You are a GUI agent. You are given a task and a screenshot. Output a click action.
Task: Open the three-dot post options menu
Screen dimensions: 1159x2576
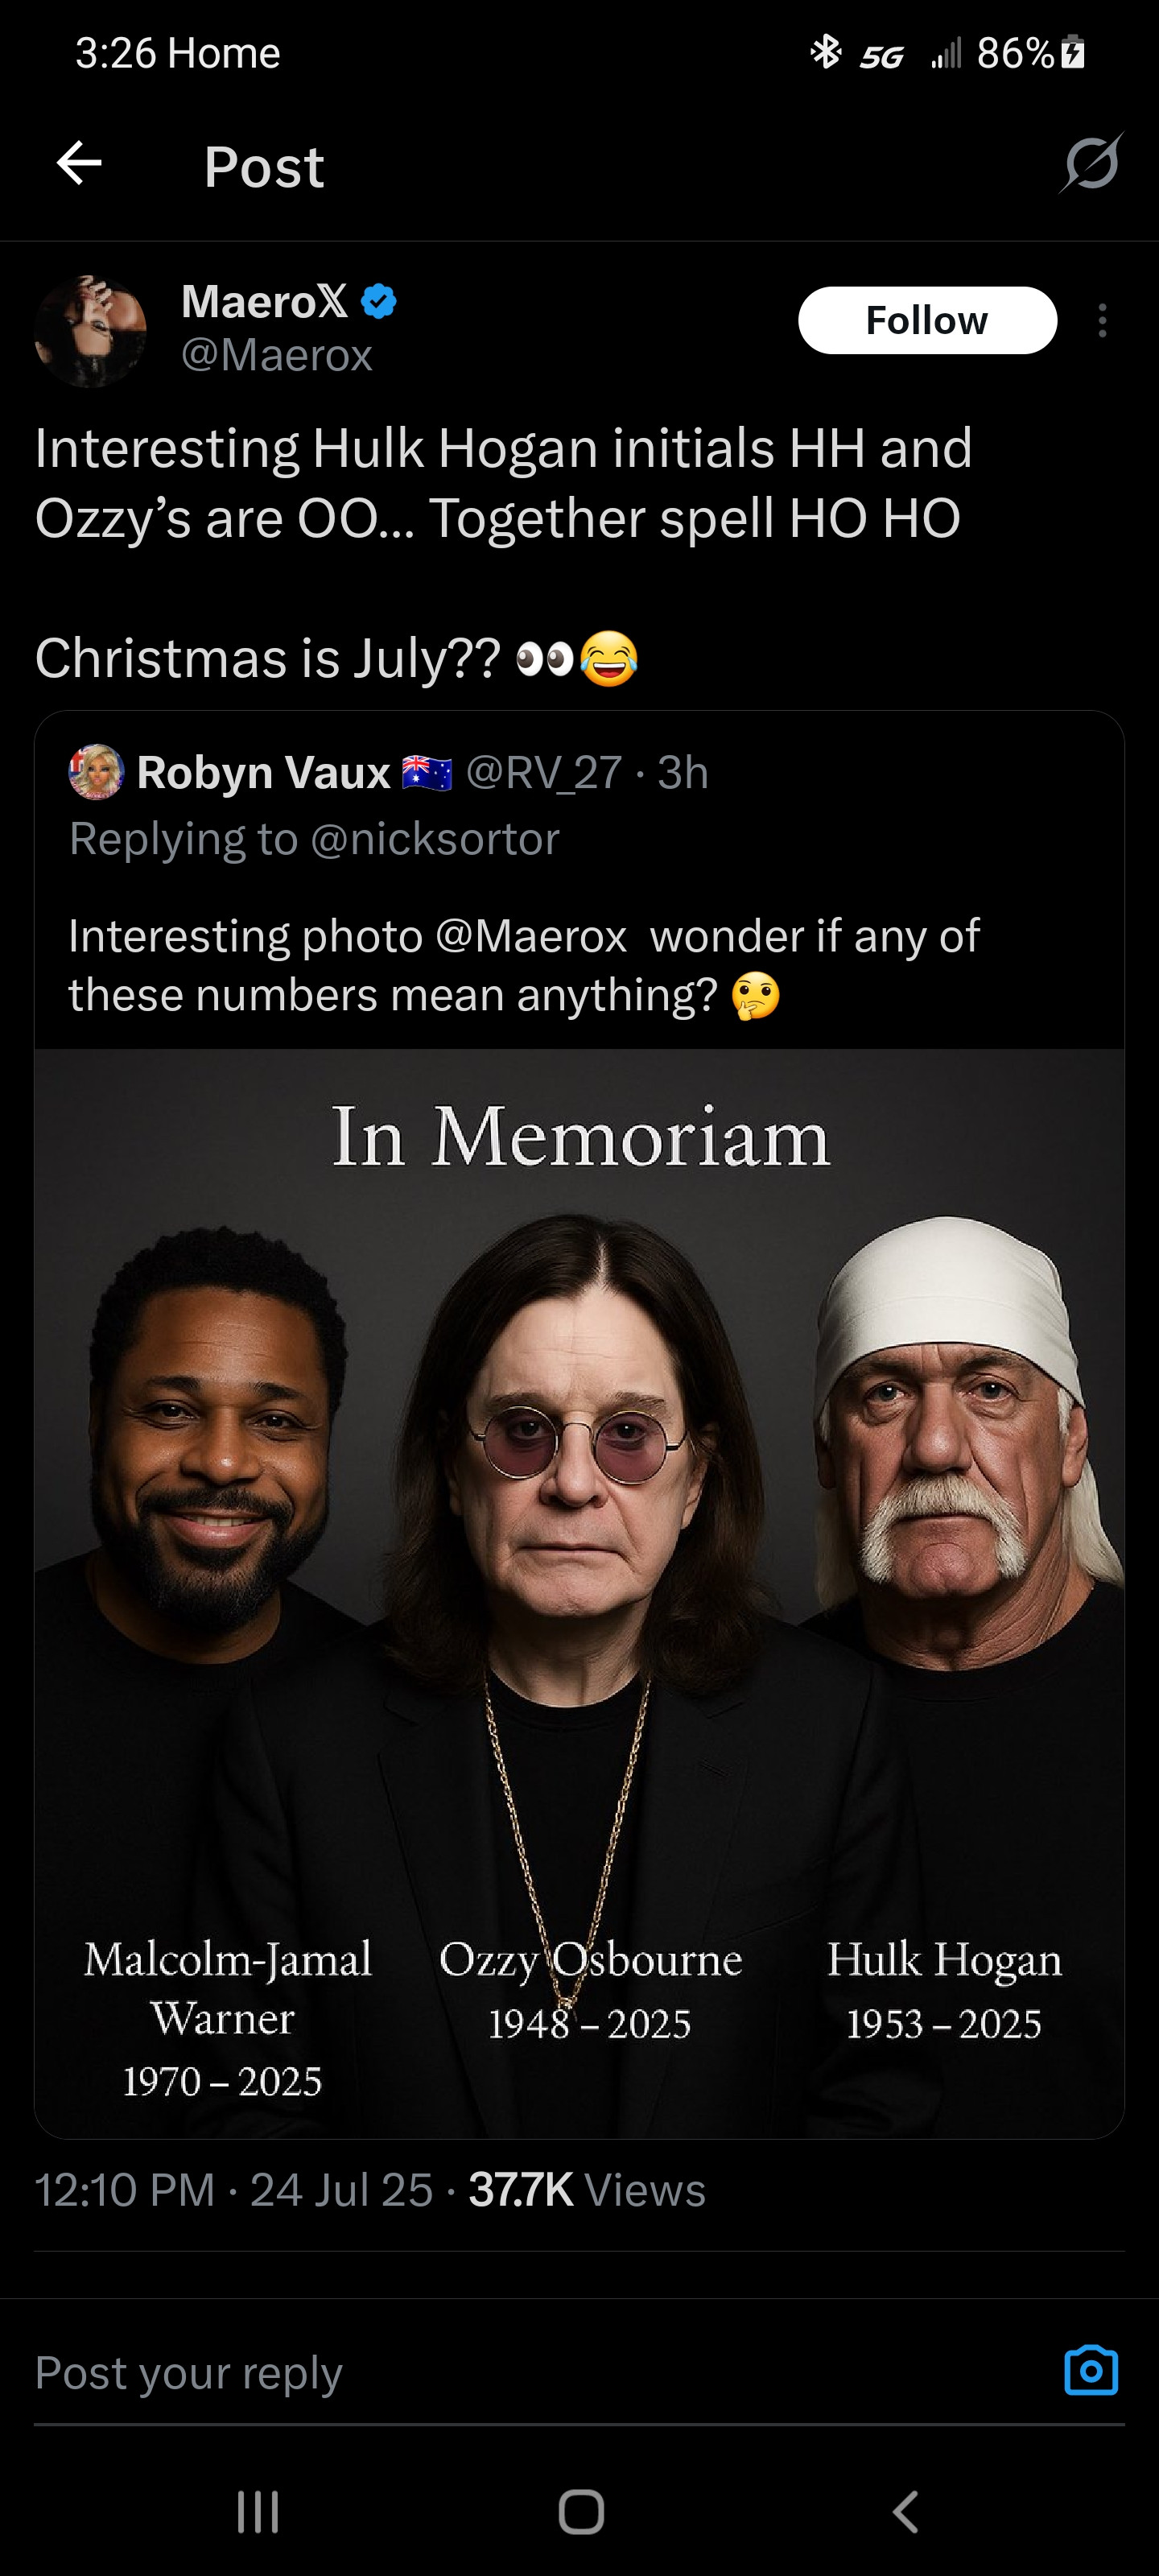pos(1102,321)
